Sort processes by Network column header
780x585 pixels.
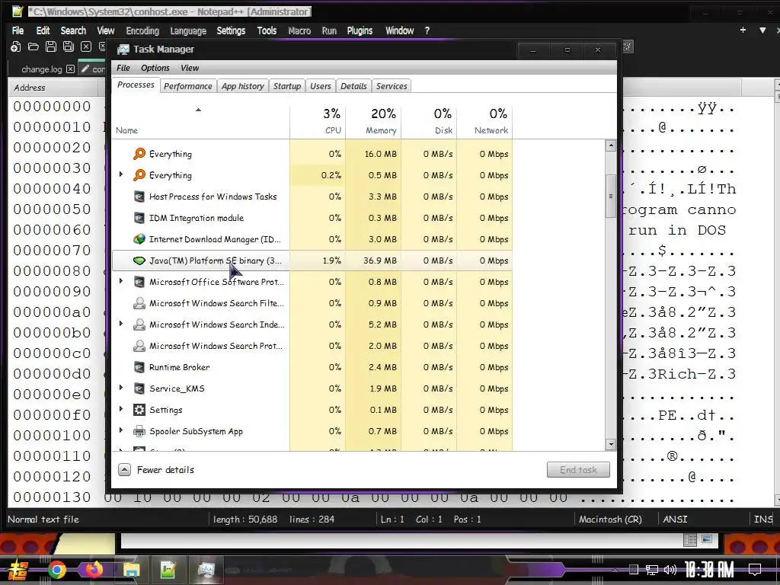click(485, 122)
